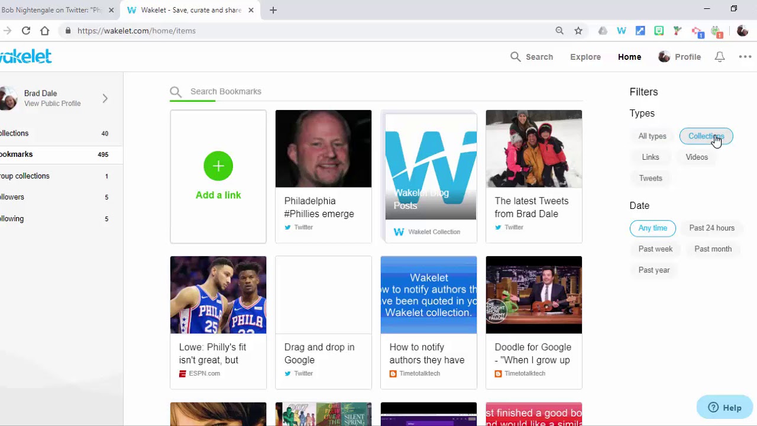The height and width of the screenshot is (426, 757).
Task: Click header Profile avatar image
Action: (664, 57)
